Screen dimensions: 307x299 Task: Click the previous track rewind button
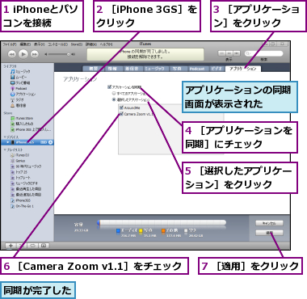pyautogui.click(x=12, y=54)
